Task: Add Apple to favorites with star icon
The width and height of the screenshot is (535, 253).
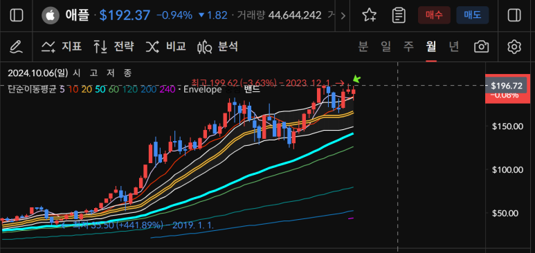Action: pos(369,15)
